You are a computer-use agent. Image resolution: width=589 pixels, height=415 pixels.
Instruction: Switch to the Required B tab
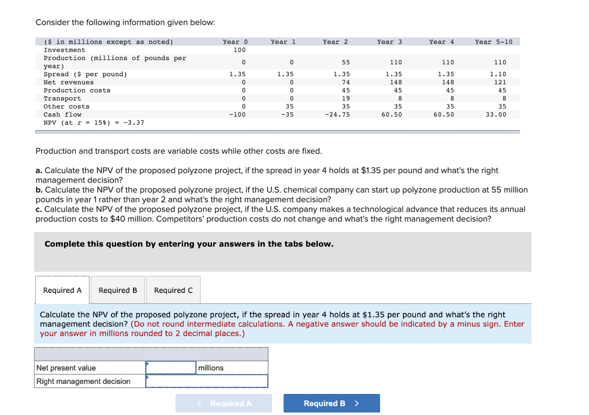pos(118,290)
